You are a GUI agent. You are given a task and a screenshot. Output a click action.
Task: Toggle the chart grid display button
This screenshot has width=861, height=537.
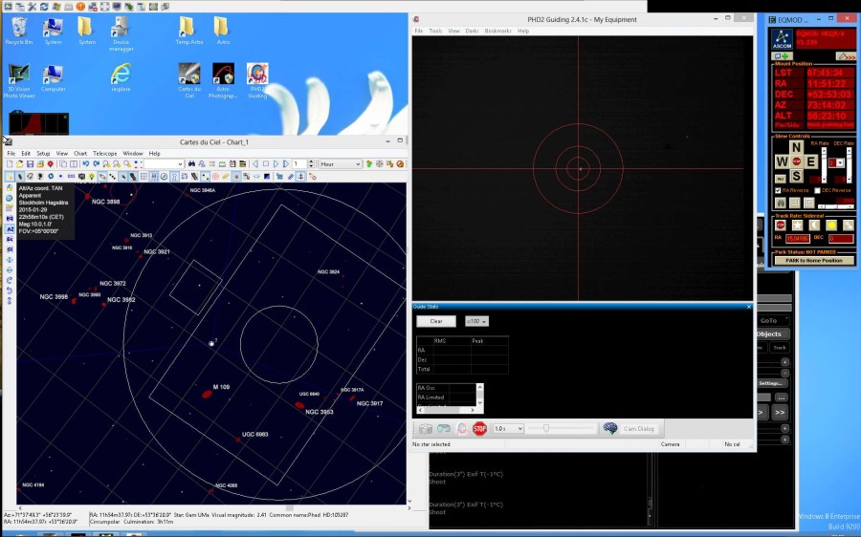[x=143, y=176]
